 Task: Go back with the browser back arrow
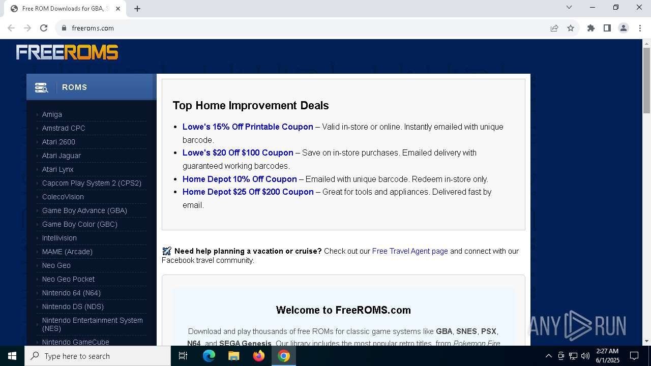tap(11, 28)
